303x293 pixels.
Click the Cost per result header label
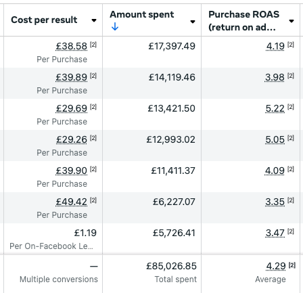click(44, 20)
